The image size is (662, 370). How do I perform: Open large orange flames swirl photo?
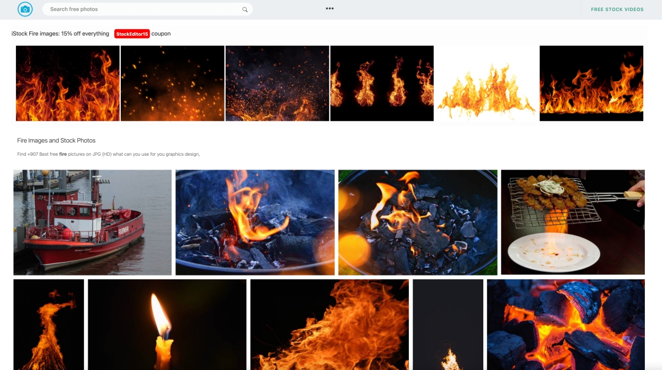[x=329, y=325]
